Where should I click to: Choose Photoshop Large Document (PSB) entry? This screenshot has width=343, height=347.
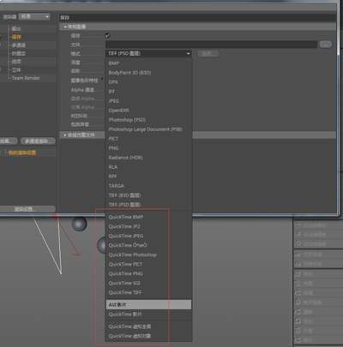click(145, 129)
